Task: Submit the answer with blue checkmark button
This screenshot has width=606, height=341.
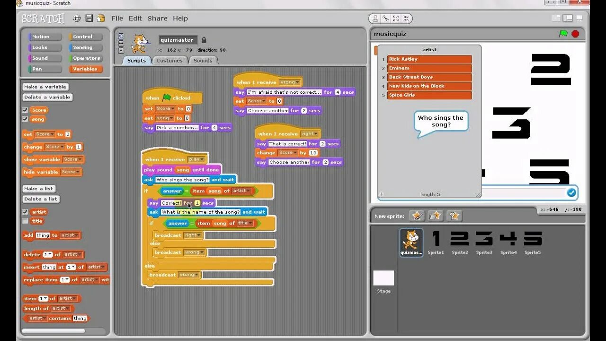Action: tap(571, 193)
